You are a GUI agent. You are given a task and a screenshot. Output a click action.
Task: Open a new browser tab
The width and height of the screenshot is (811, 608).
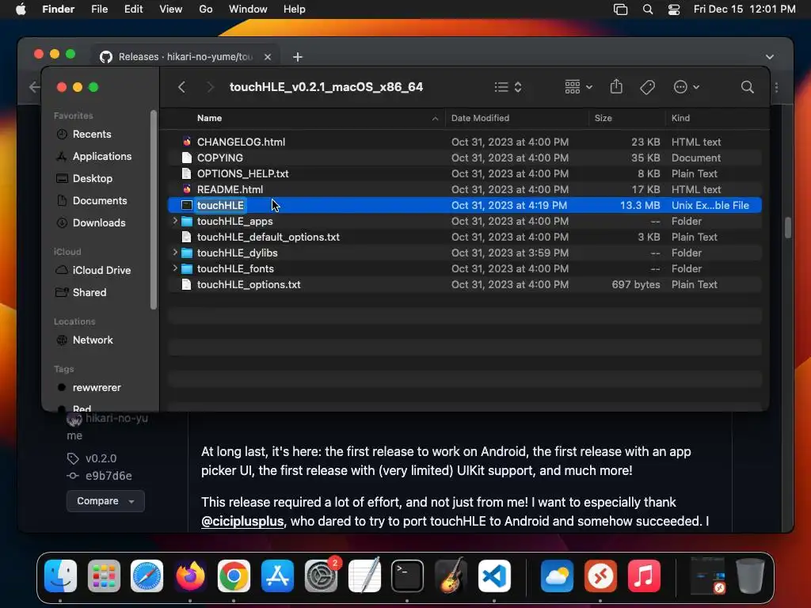pyautogui.click(x=298, y=57)
